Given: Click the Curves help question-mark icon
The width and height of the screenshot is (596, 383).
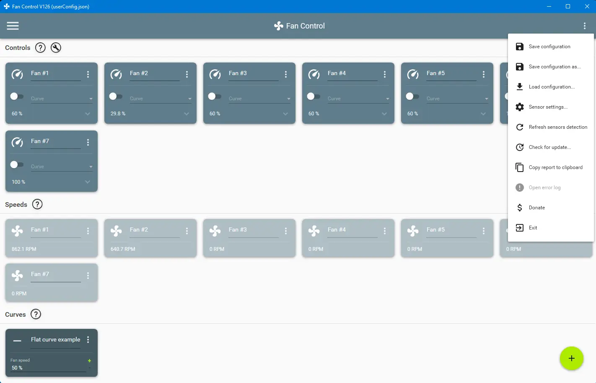Looking at the screenshot, I should tap(36, 314).
